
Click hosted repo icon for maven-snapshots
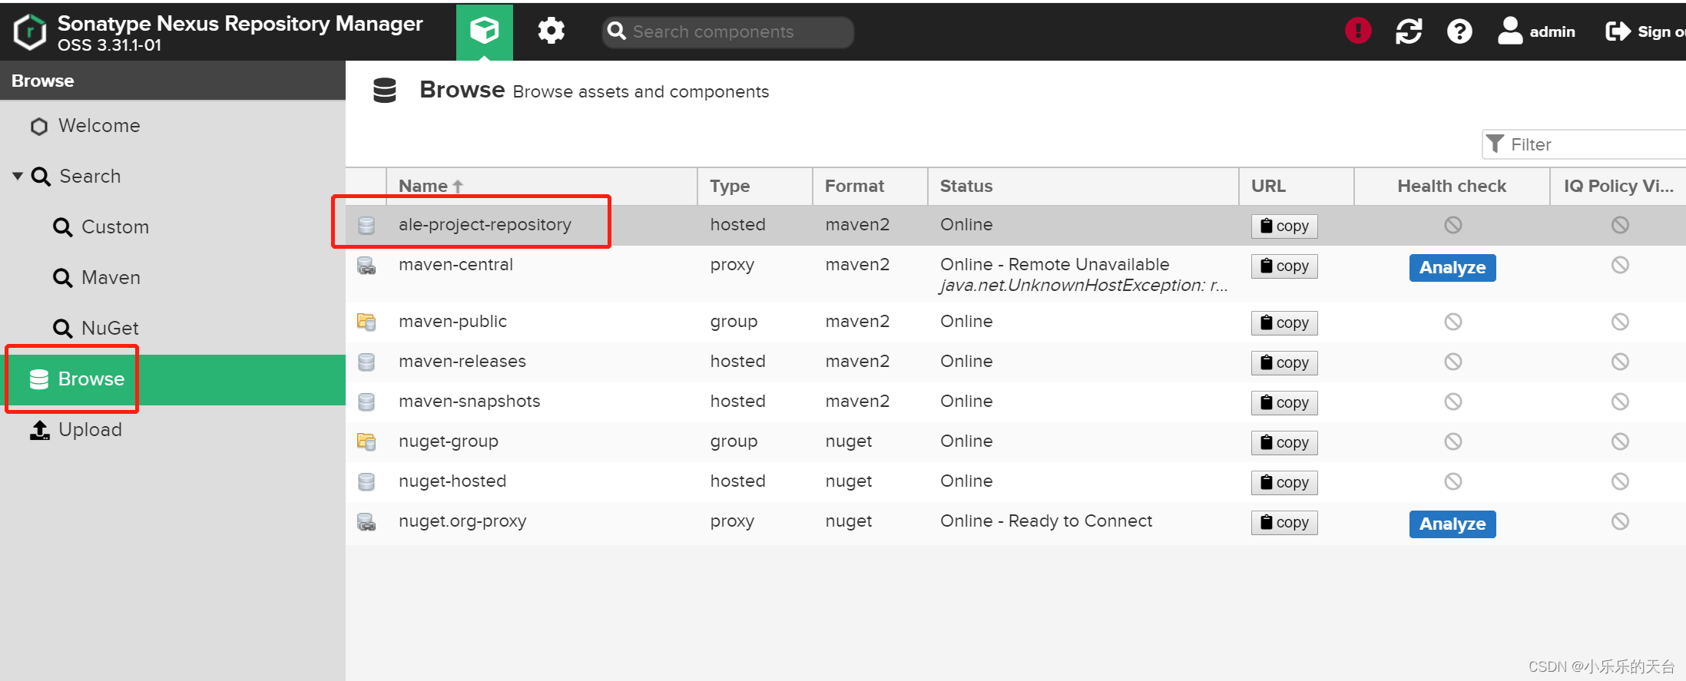(x=366, y=402)
